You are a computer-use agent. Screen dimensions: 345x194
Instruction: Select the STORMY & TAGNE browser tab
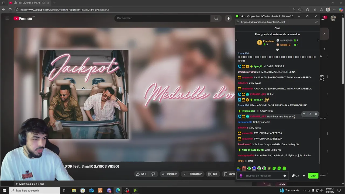(29, 3)
